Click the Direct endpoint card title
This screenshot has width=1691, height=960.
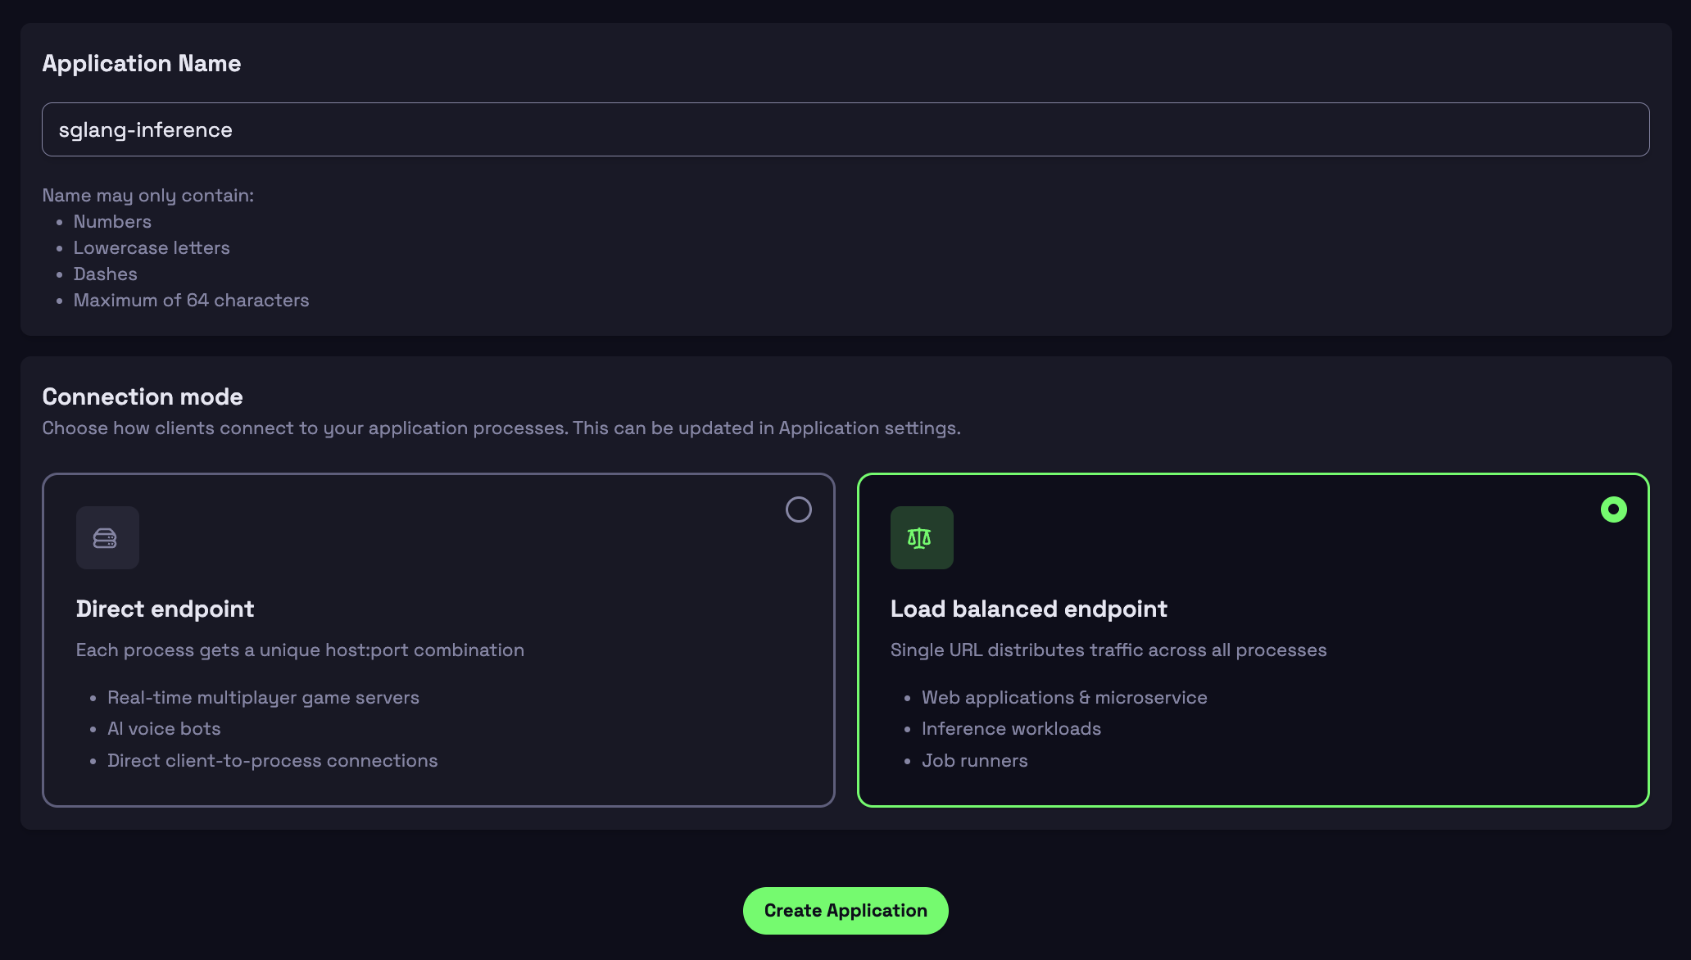click(165, 609)
